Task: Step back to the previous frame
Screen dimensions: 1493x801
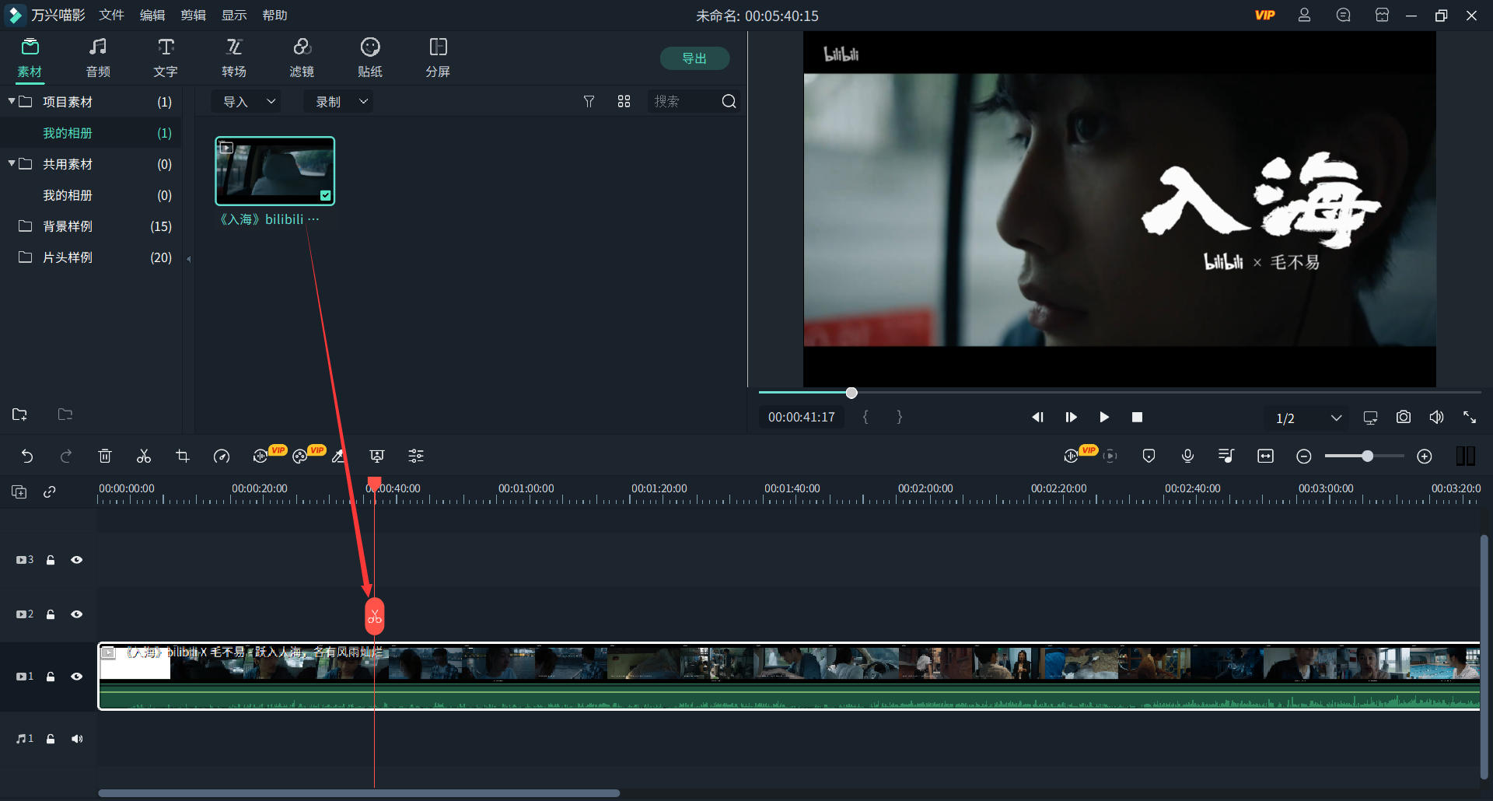Action: [x=1037, y=418]
